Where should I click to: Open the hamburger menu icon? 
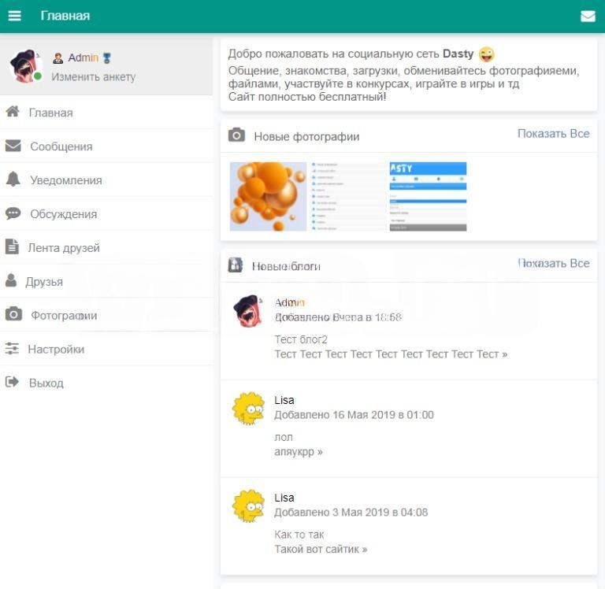[14, 16]
